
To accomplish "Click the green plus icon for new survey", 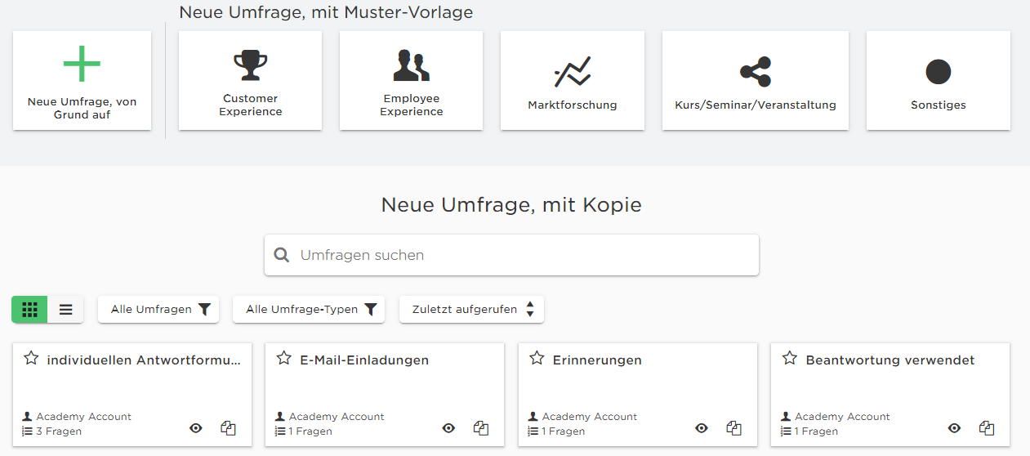I will point(82,65).
